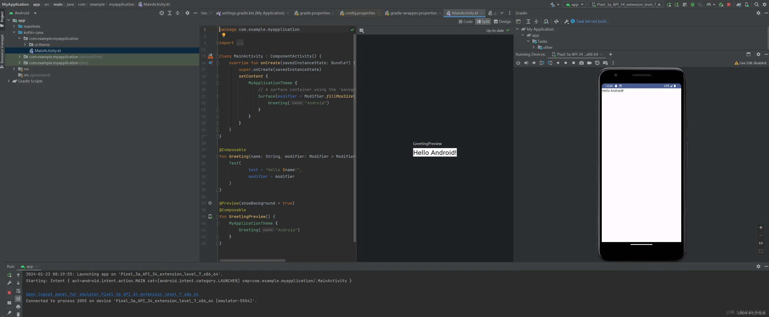Switch to gradle.properties editor tab
The image size is (769, 317).
click(314, 13)
